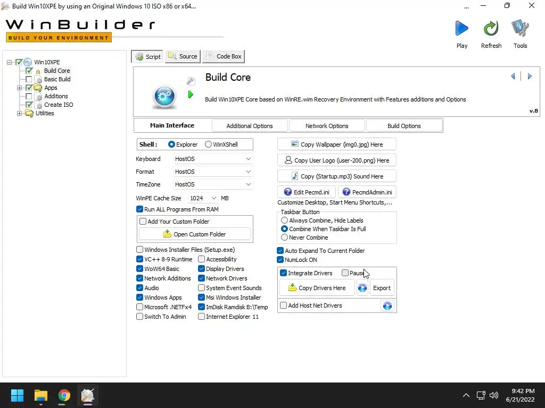Click the Utilities folder icon in tree

tap(30, 113)
